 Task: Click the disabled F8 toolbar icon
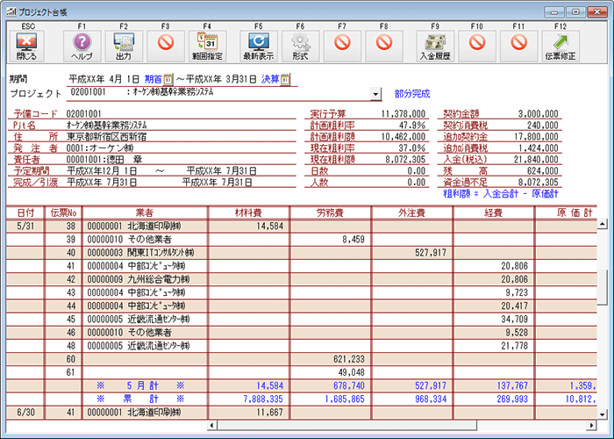click(x=384, y=46)
